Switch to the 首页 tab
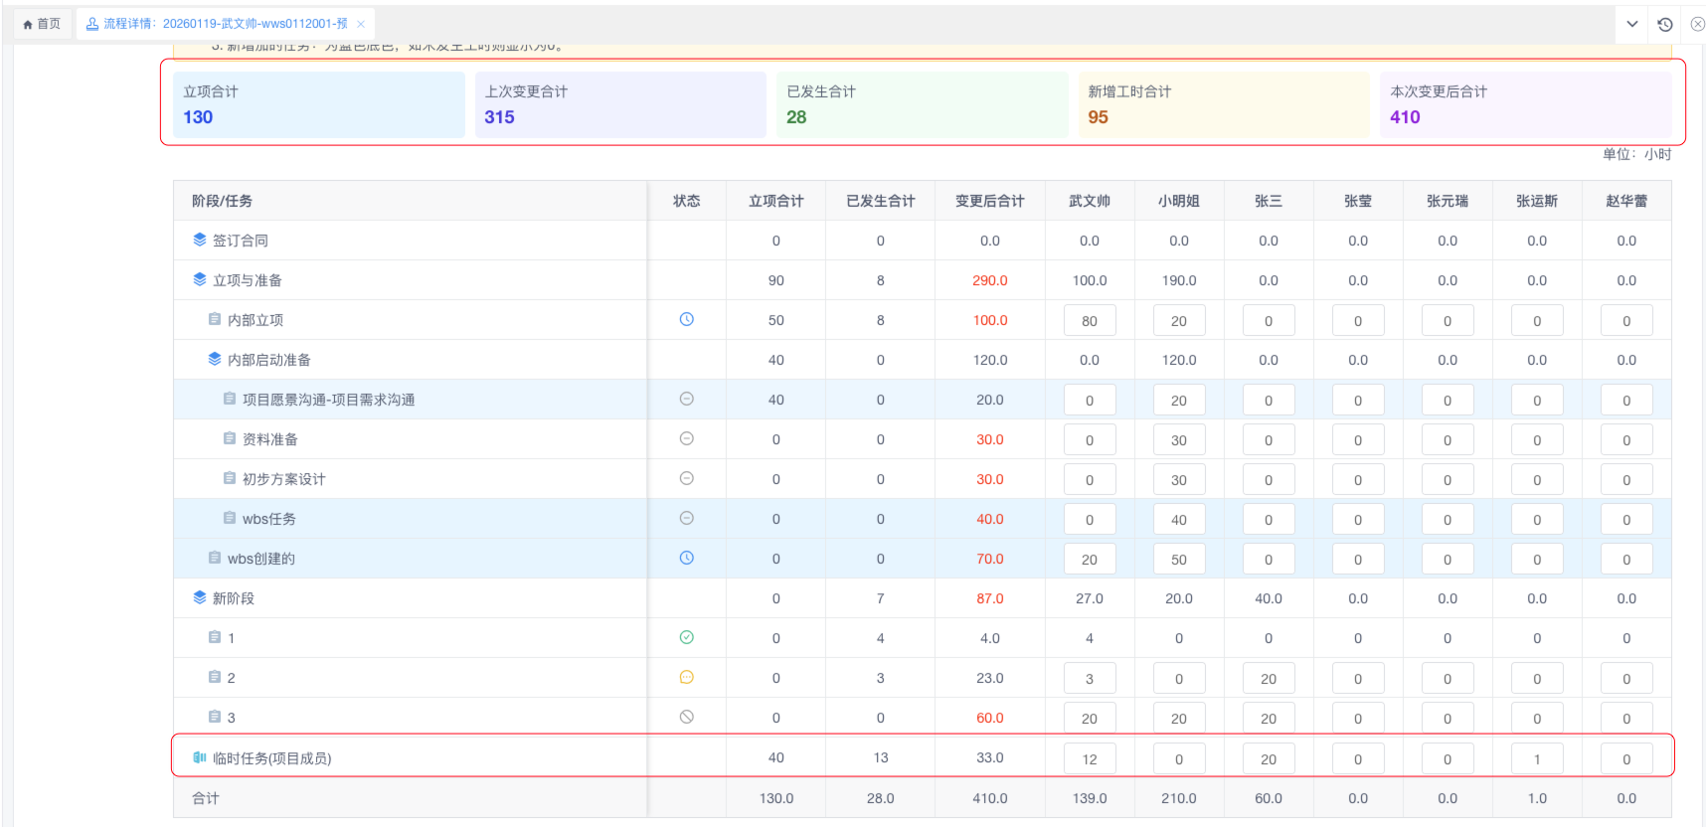 click(x=42, y=24)
